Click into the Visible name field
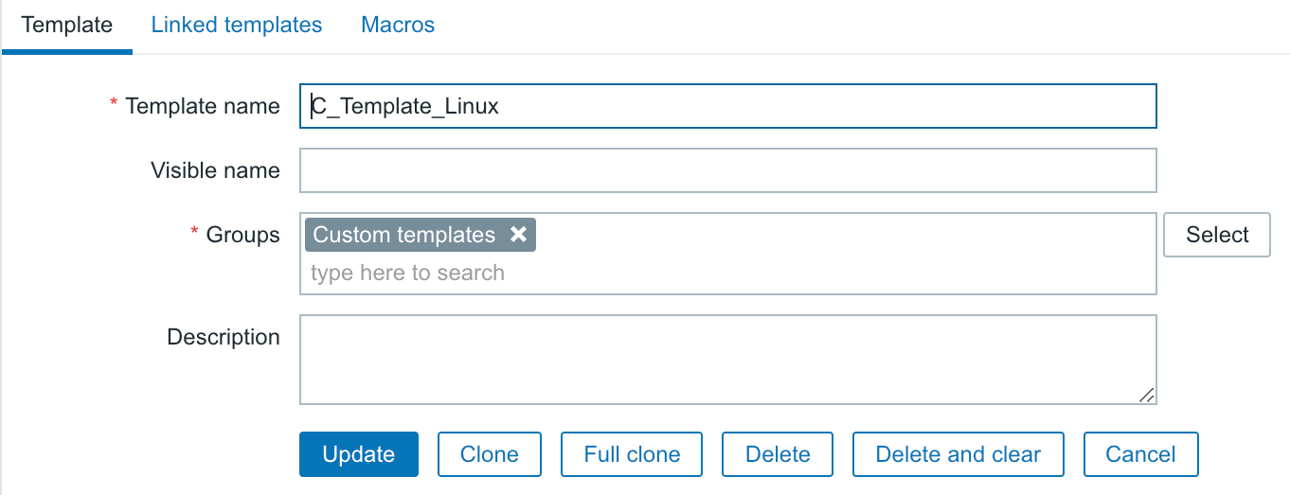Image resolution: width=1290 pixels, height=495 pixels. coord(728,170)
